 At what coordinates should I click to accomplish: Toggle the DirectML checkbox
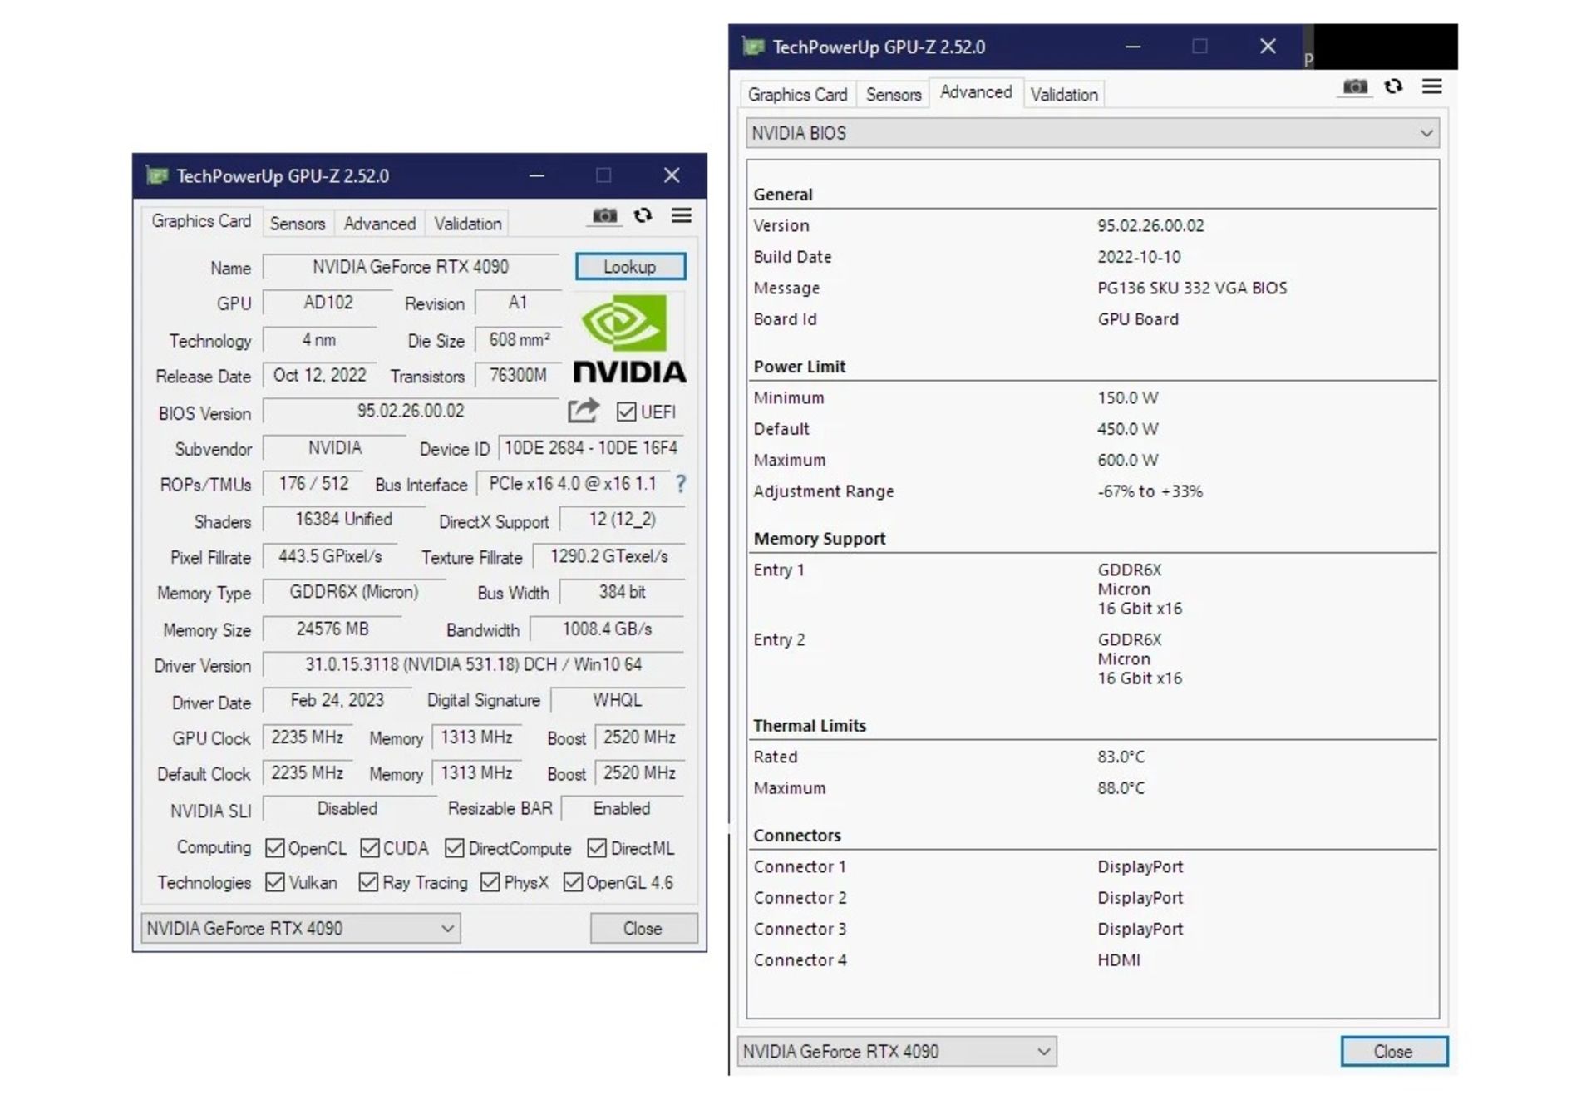coord(597,848)
